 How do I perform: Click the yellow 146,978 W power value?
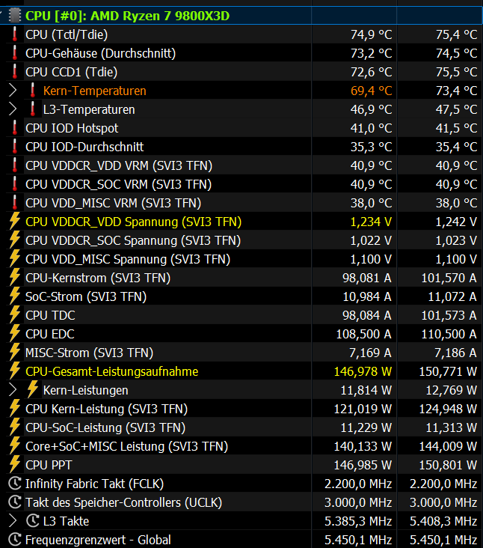pyautogui.click(x=363, y=371)
